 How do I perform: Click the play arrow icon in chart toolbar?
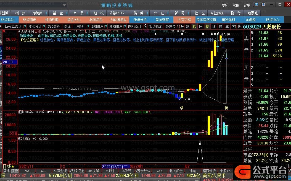point(182,26)
